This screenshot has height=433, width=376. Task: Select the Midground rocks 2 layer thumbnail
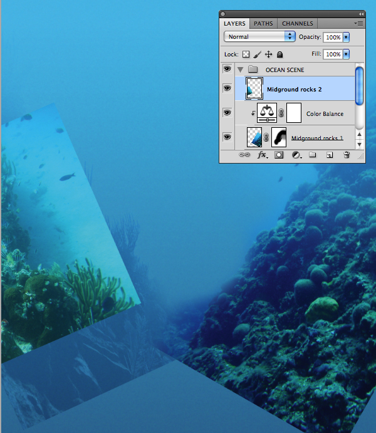[254, 88]
